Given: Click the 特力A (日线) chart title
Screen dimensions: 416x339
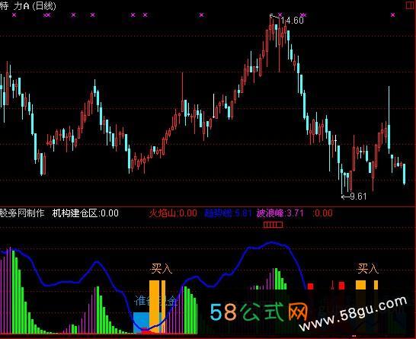Looking at the screenshot, I should tap(28, 6).
